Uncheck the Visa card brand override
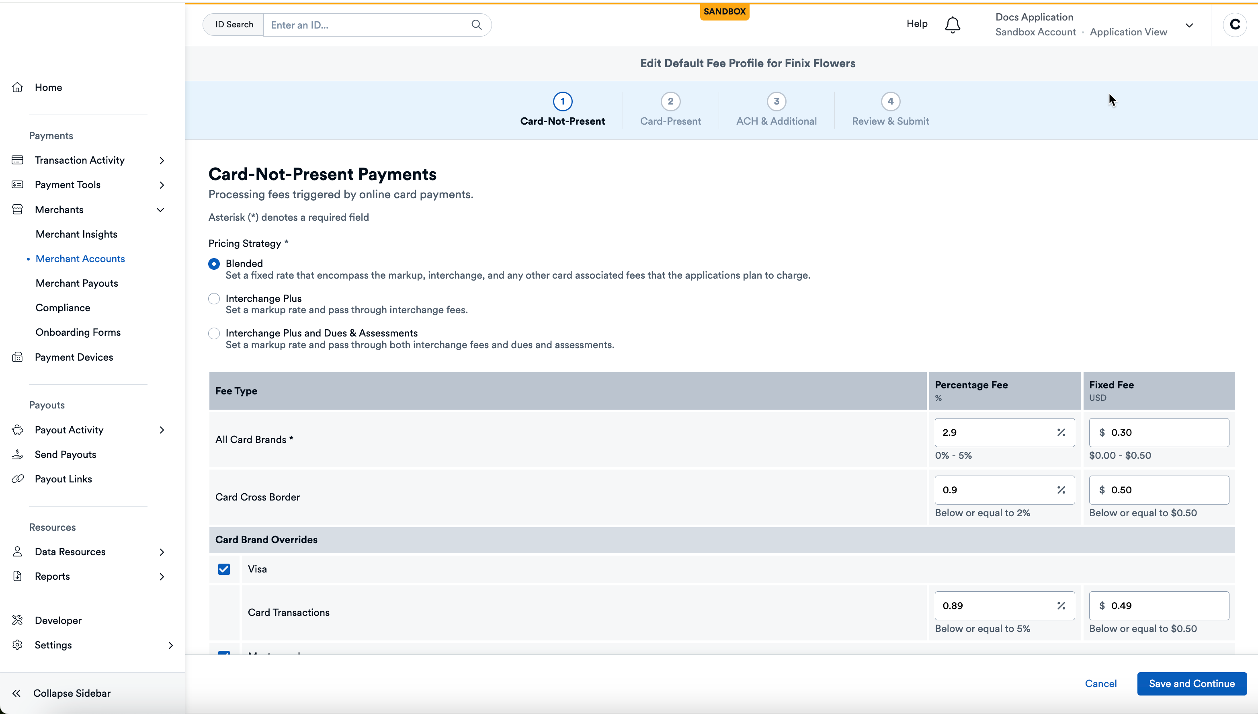 pos(224,569)
